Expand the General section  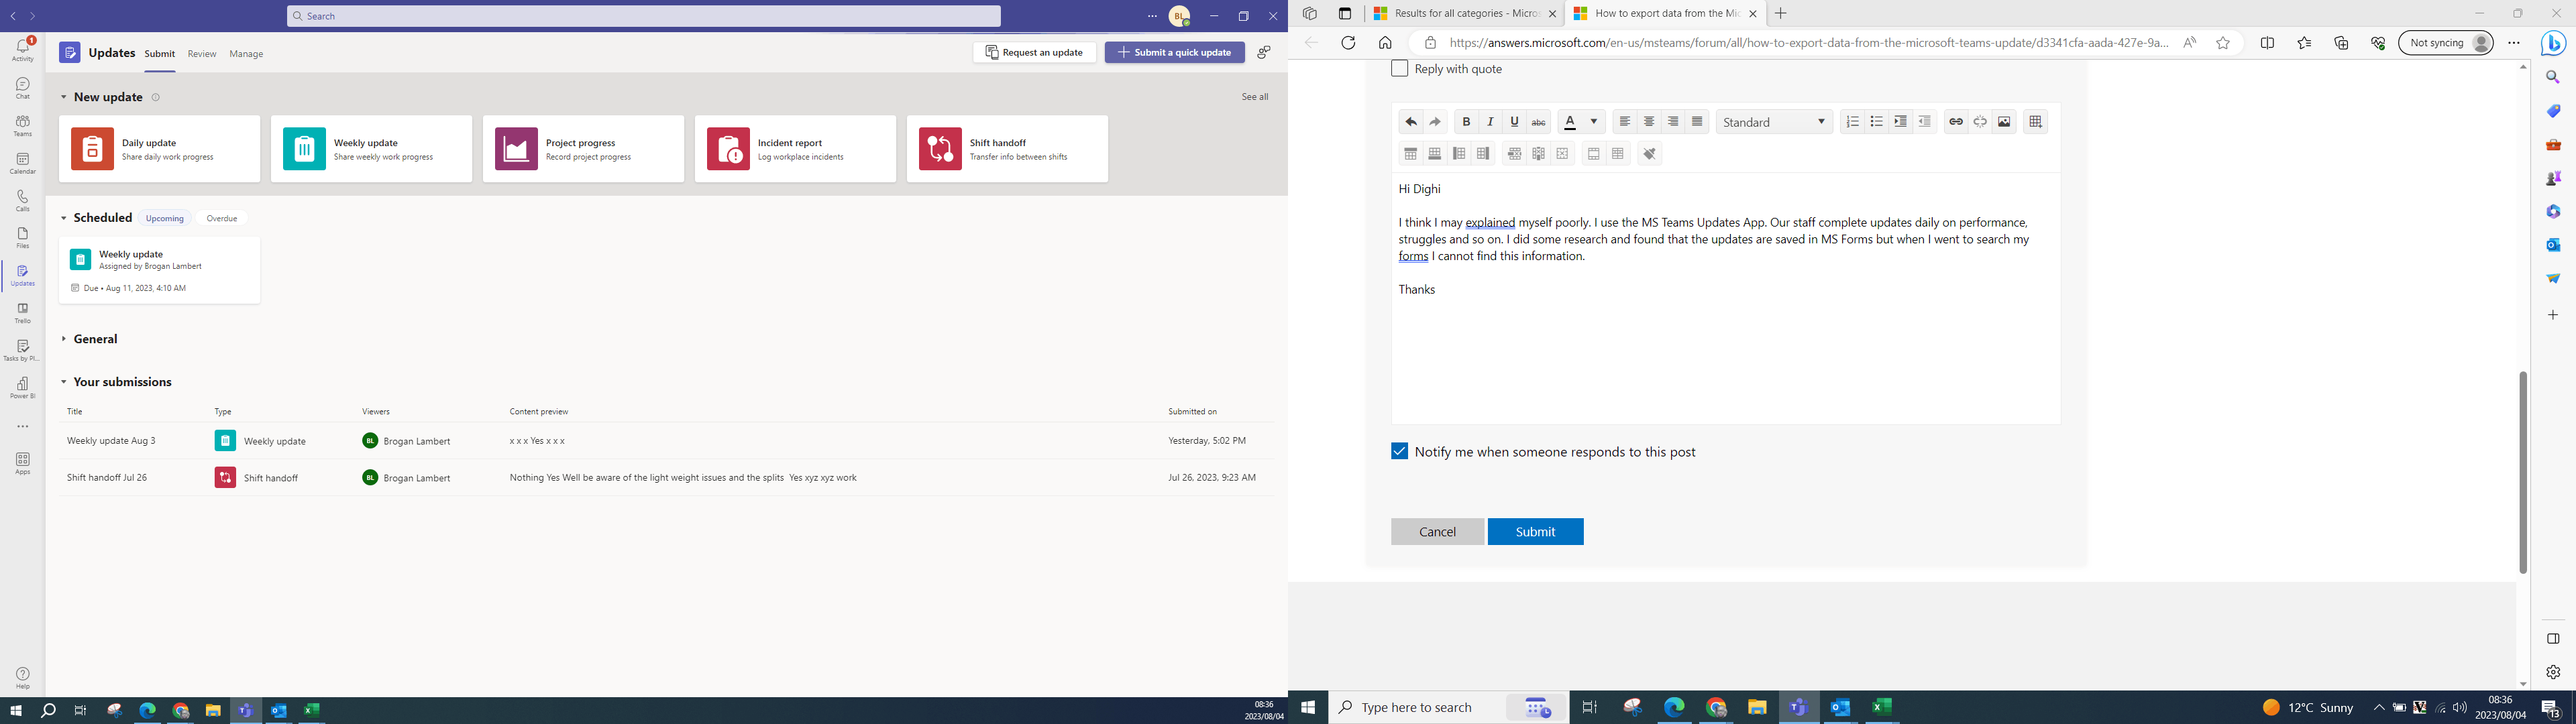[64, 339]
